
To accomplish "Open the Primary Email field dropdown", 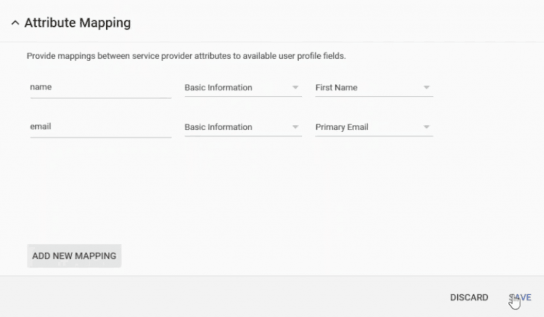I will [374, 127].
